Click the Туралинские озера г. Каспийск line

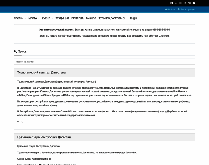tap(77, 153)
